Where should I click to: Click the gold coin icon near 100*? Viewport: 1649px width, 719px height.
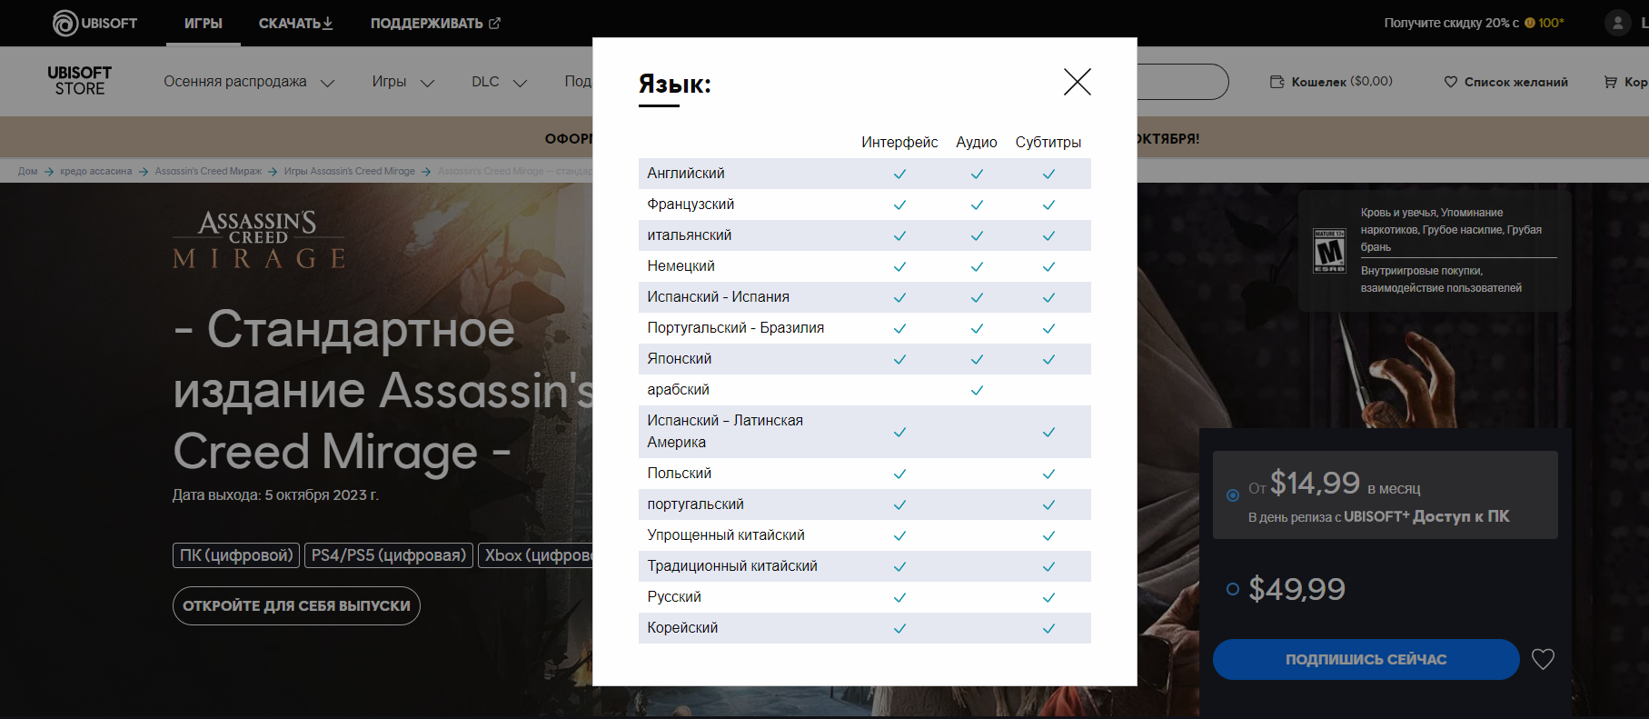[x=1530, y=23]
